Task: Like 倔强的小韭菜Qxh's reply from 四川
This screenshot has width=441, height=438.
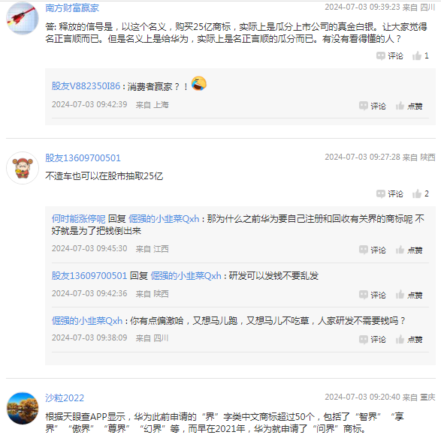Action: (x=409, y=340)
